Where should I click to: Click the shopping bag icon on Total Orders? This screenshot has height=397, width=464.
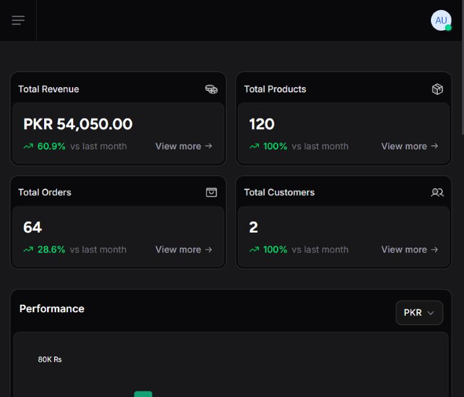pyautogui.click(x=211, y=193)
